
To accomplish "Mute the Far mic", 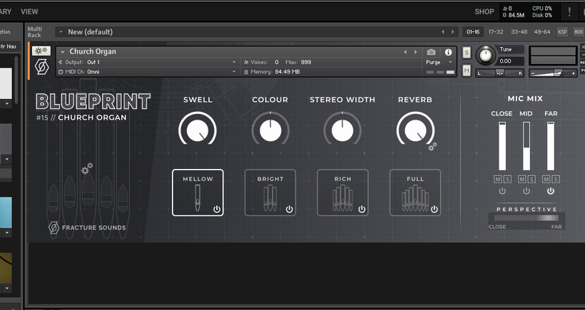I will click(546, 180).
